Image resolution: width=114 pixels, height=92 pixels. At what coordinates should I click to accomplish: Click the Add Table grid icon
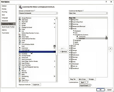click(20, 20)
